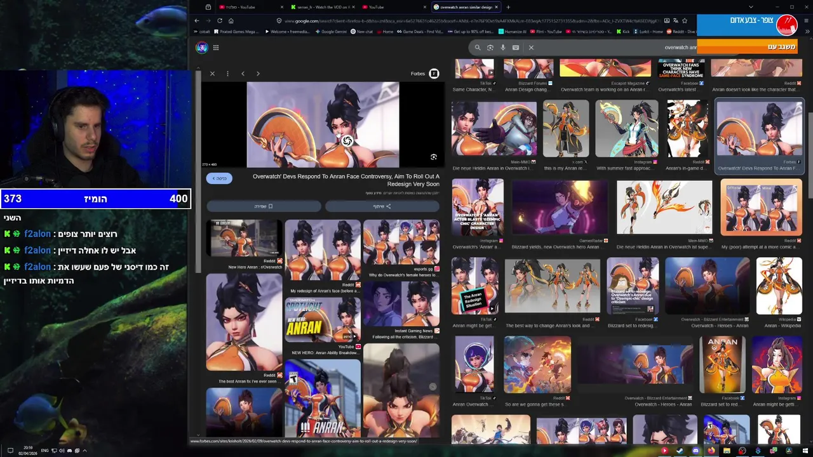The height and width of the screenshot is (457, 813).
Task: Open the Kick bookmark
Action: point(624,31)
